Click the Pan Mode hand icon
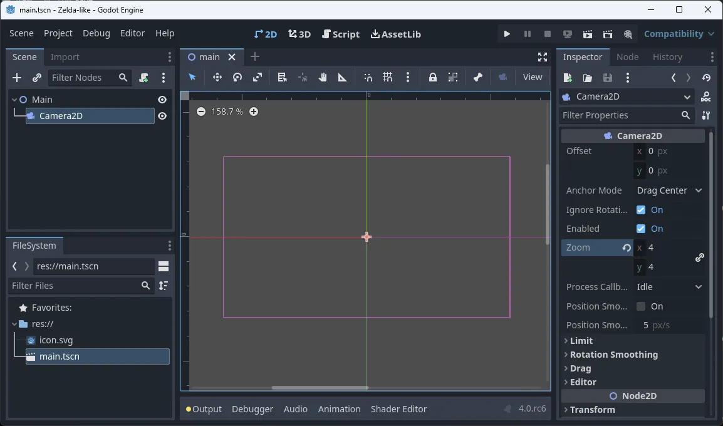 pyautogui.click(x=323, y=77)
